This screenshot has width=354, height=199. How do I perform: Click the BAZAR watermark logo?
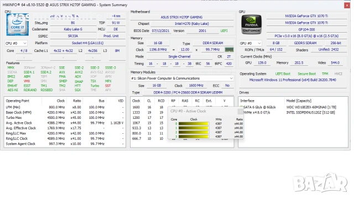pos(320,183)
